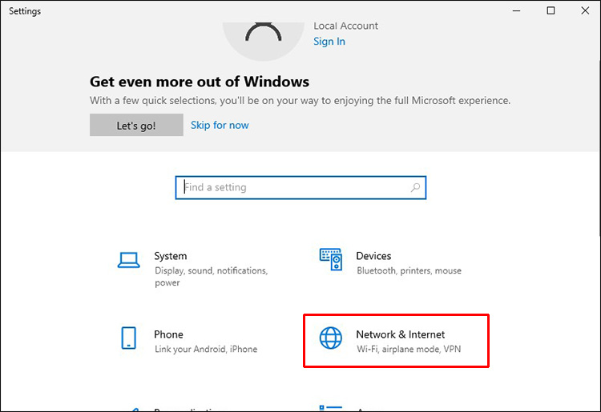Maximize the Settings window
This screenshot has height=412, width=601.
[551, 11]
